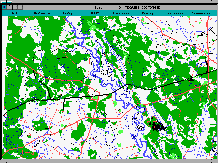Activate the ЛУПА magnifier tool
218x163 pixels.
(x=95, y=13)
